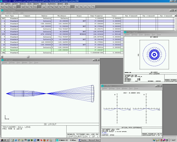Click the Wav (Wavelengths) toolbar button
Screen dimensions: 177x142
click(35, 7)
